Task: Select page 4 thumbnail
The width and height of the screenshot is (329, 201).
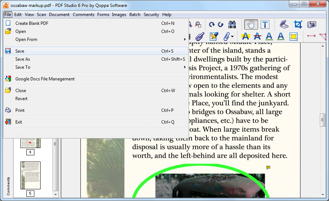Action: pyautogui.click(x=30, y=143)
